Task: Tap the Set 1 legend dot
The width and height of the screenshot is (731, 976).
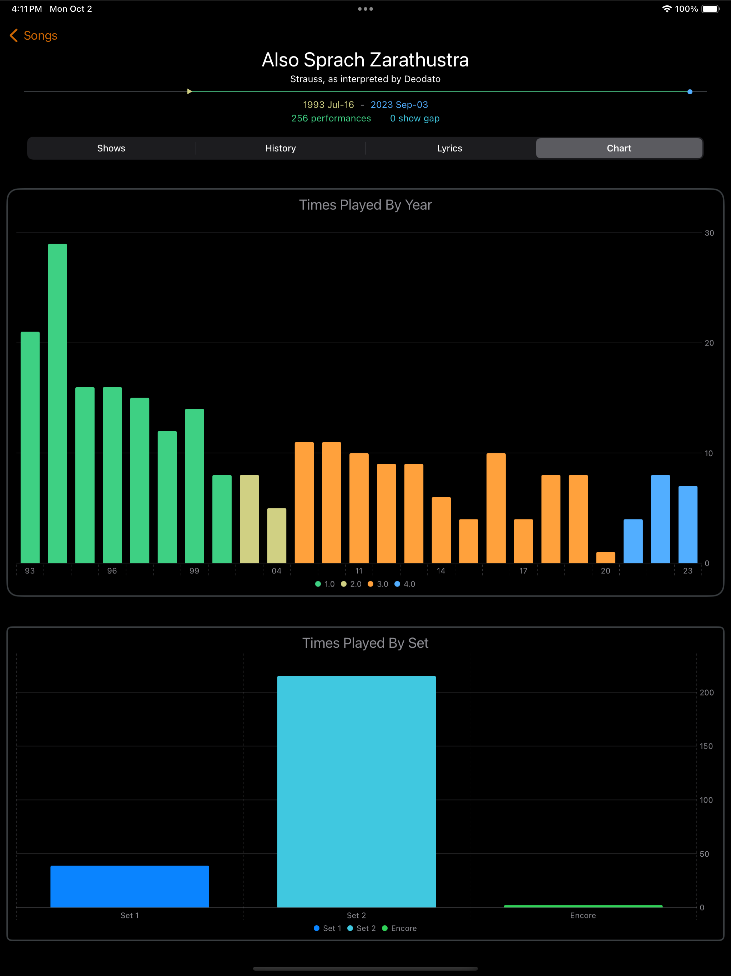Action: tap(317, 928)
